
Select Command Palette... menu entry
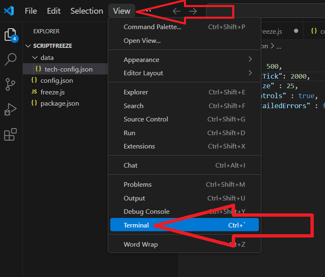pos(184,27)
